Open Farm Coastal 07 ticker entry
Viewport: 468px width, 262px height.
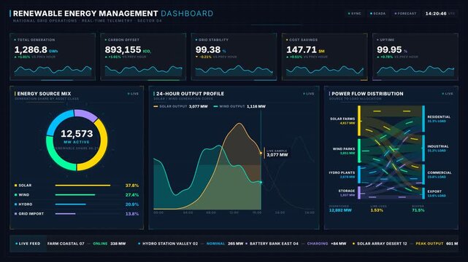click(x=87, y=244)
